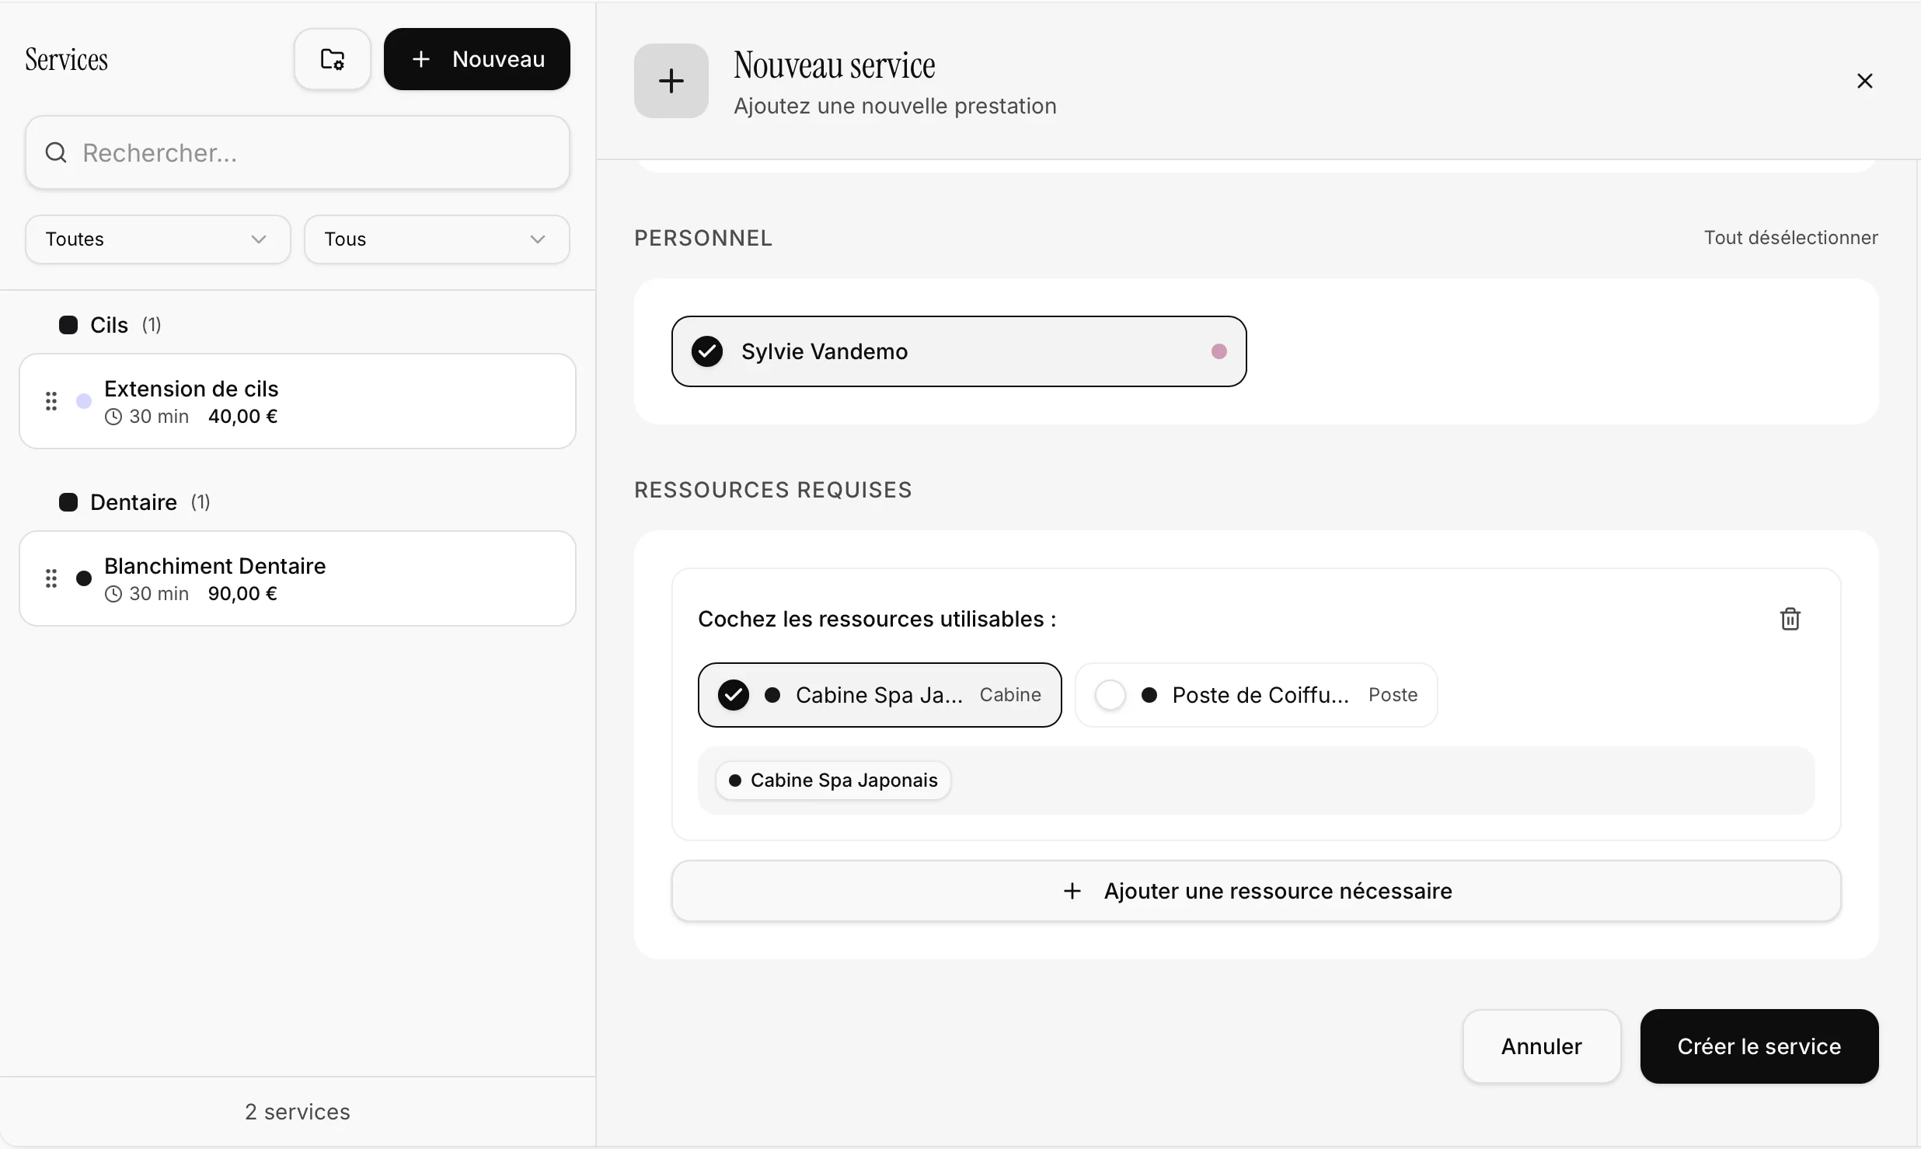Screen dimensions: 1921x1149
Task: Uncheck the Cabine Spa Ja... resource
Action: (x=734, y=695)
